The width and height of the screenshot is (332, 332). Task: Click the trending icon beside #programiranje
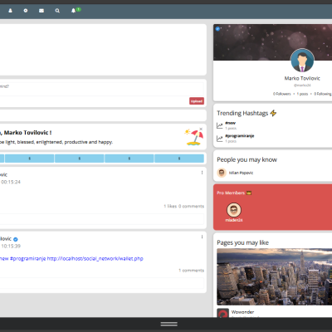(x=220, y=139)
